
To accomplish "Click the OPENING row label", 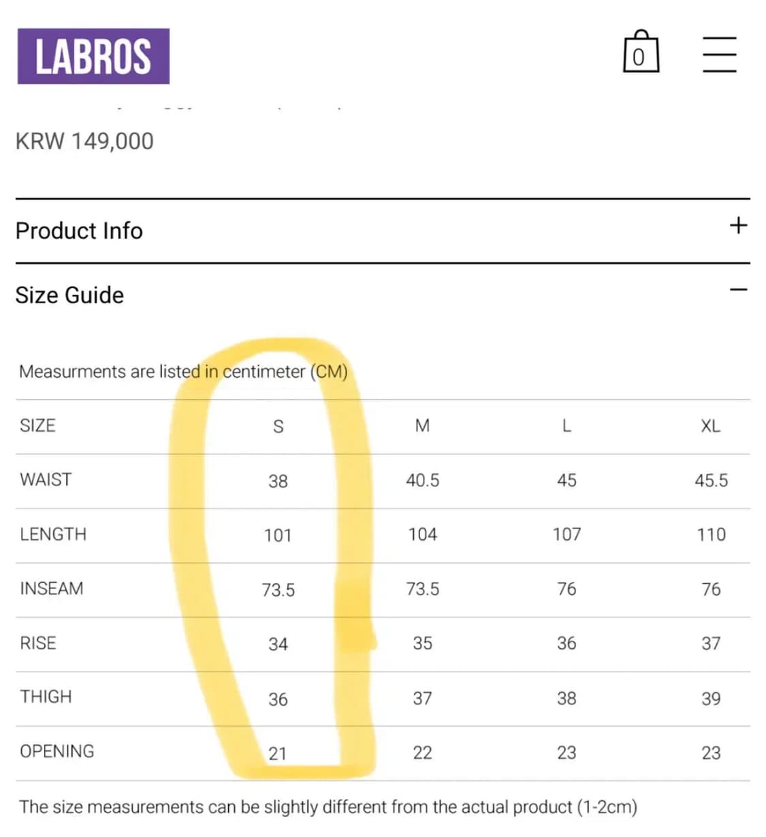I will pyautogui.click(x=57, y=751).
